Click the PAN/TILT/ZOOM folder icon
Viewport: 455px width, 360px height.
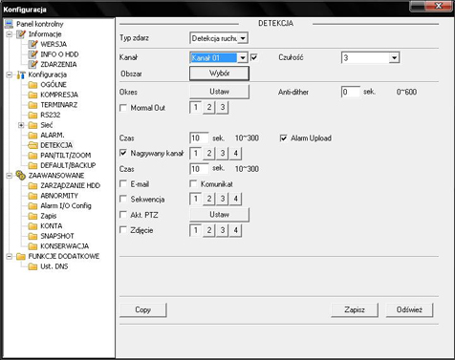click(x=32, y=156)
